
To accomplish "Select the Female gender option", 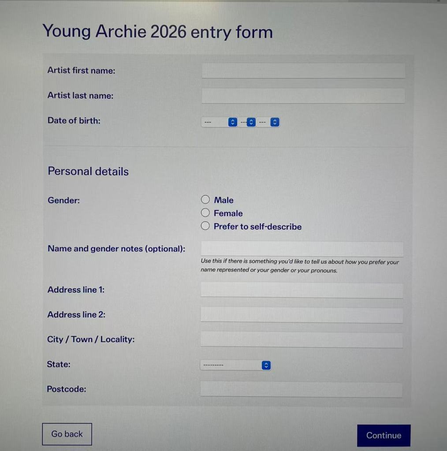I will [205, 213].
